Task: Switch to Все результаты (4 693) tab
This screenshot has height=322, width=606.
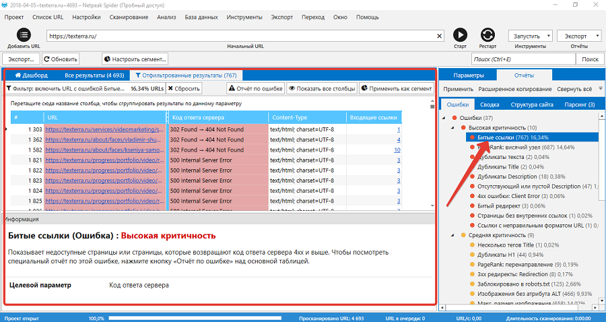Action: (x=94, y=75)
